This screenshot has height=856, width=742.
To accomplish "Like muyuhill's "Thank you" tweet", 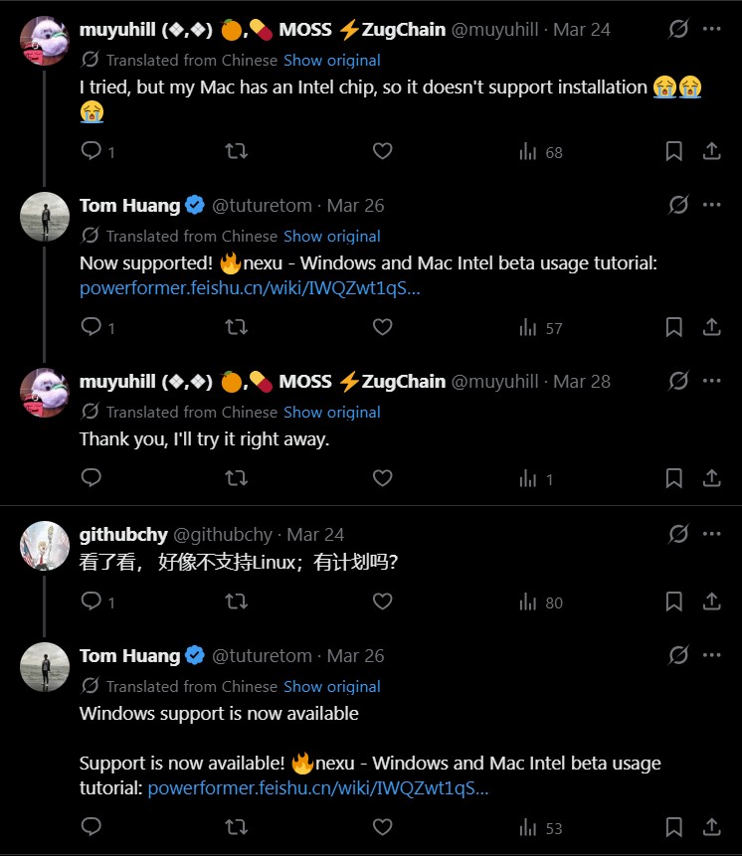I will (382, 478).
